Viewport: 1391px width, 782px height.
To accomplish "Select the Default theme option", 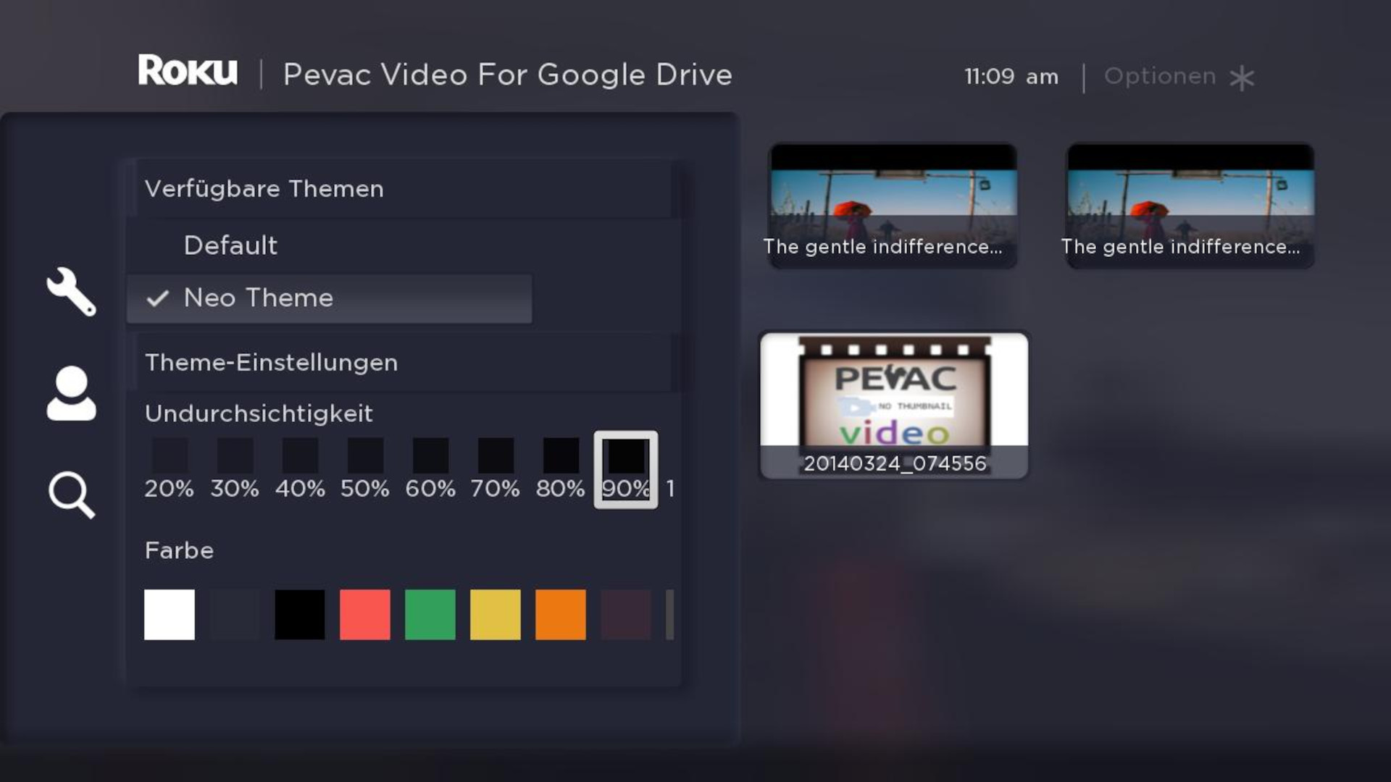I will point(230,245).
